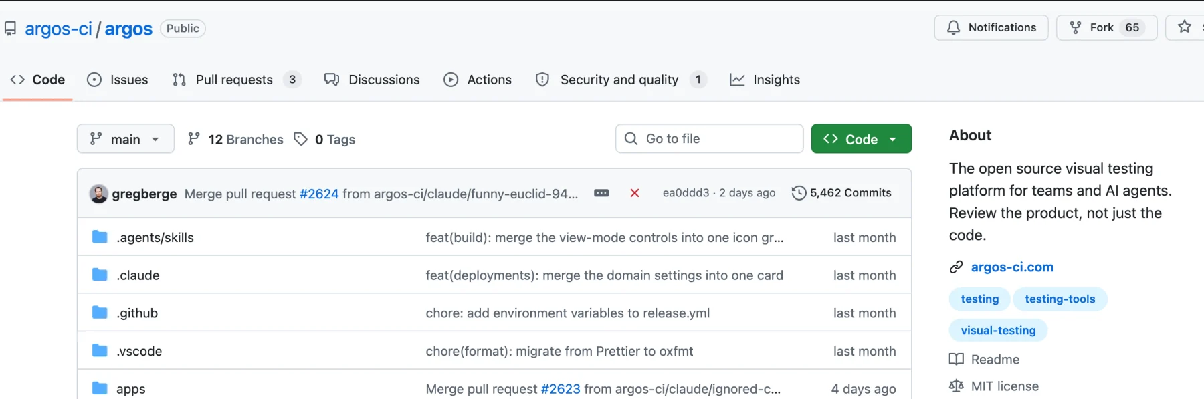Open the .vscode folder

coord(139,352)
